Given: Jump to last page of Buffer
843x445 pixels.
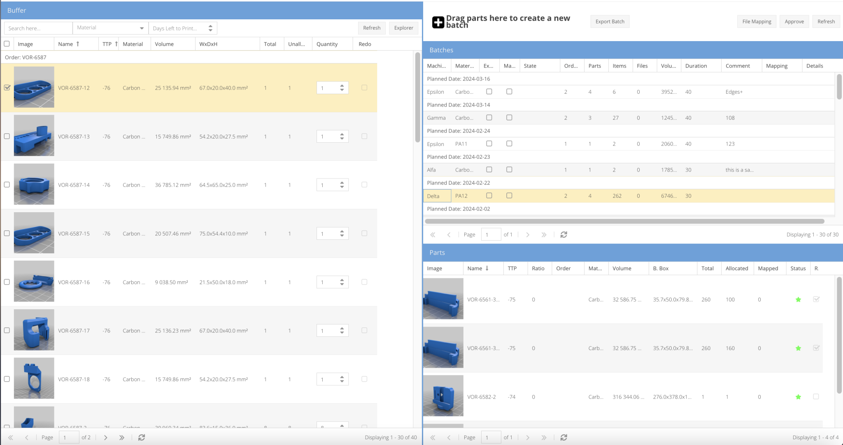Looking at the screenshot, I should coord(121,437).
